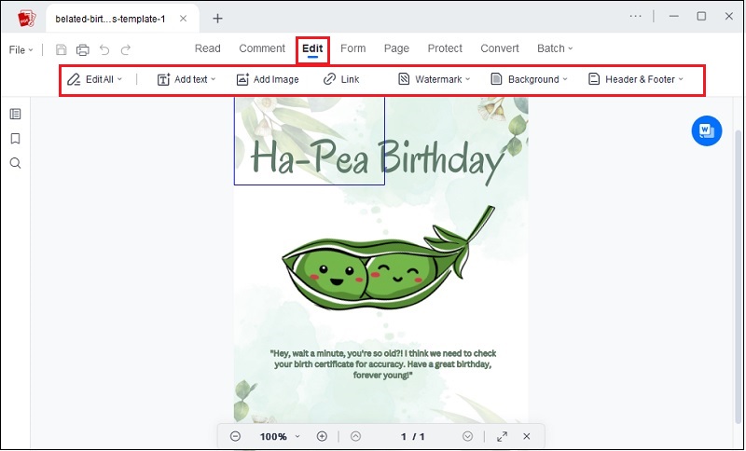Redo the last action
The image size is (746, 451).
(x=126, y=49)
